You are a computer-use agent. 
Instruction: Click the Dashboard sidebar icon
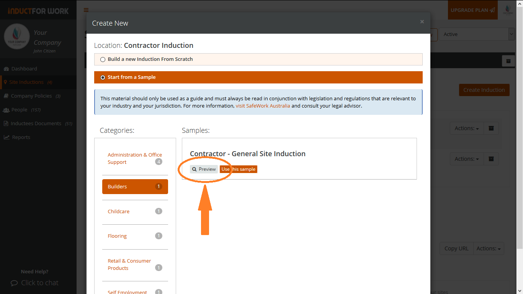6,69
